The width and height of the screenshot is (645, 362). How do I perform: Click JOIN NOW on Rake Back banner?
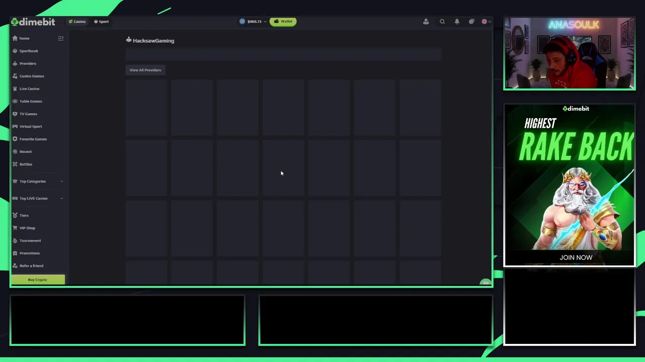[576, 257]
